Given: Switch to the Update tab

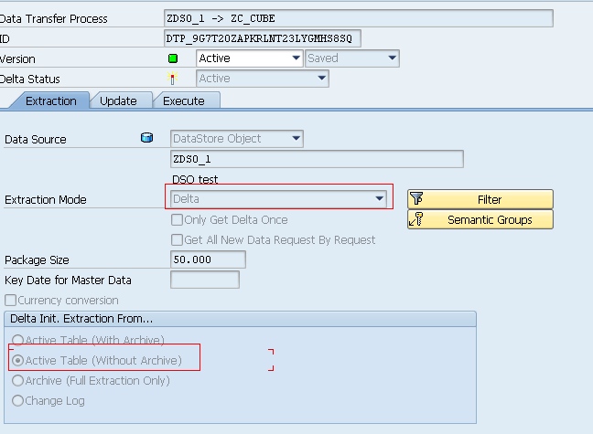Looking at the screenshot, I should click(x=118, y=101).
